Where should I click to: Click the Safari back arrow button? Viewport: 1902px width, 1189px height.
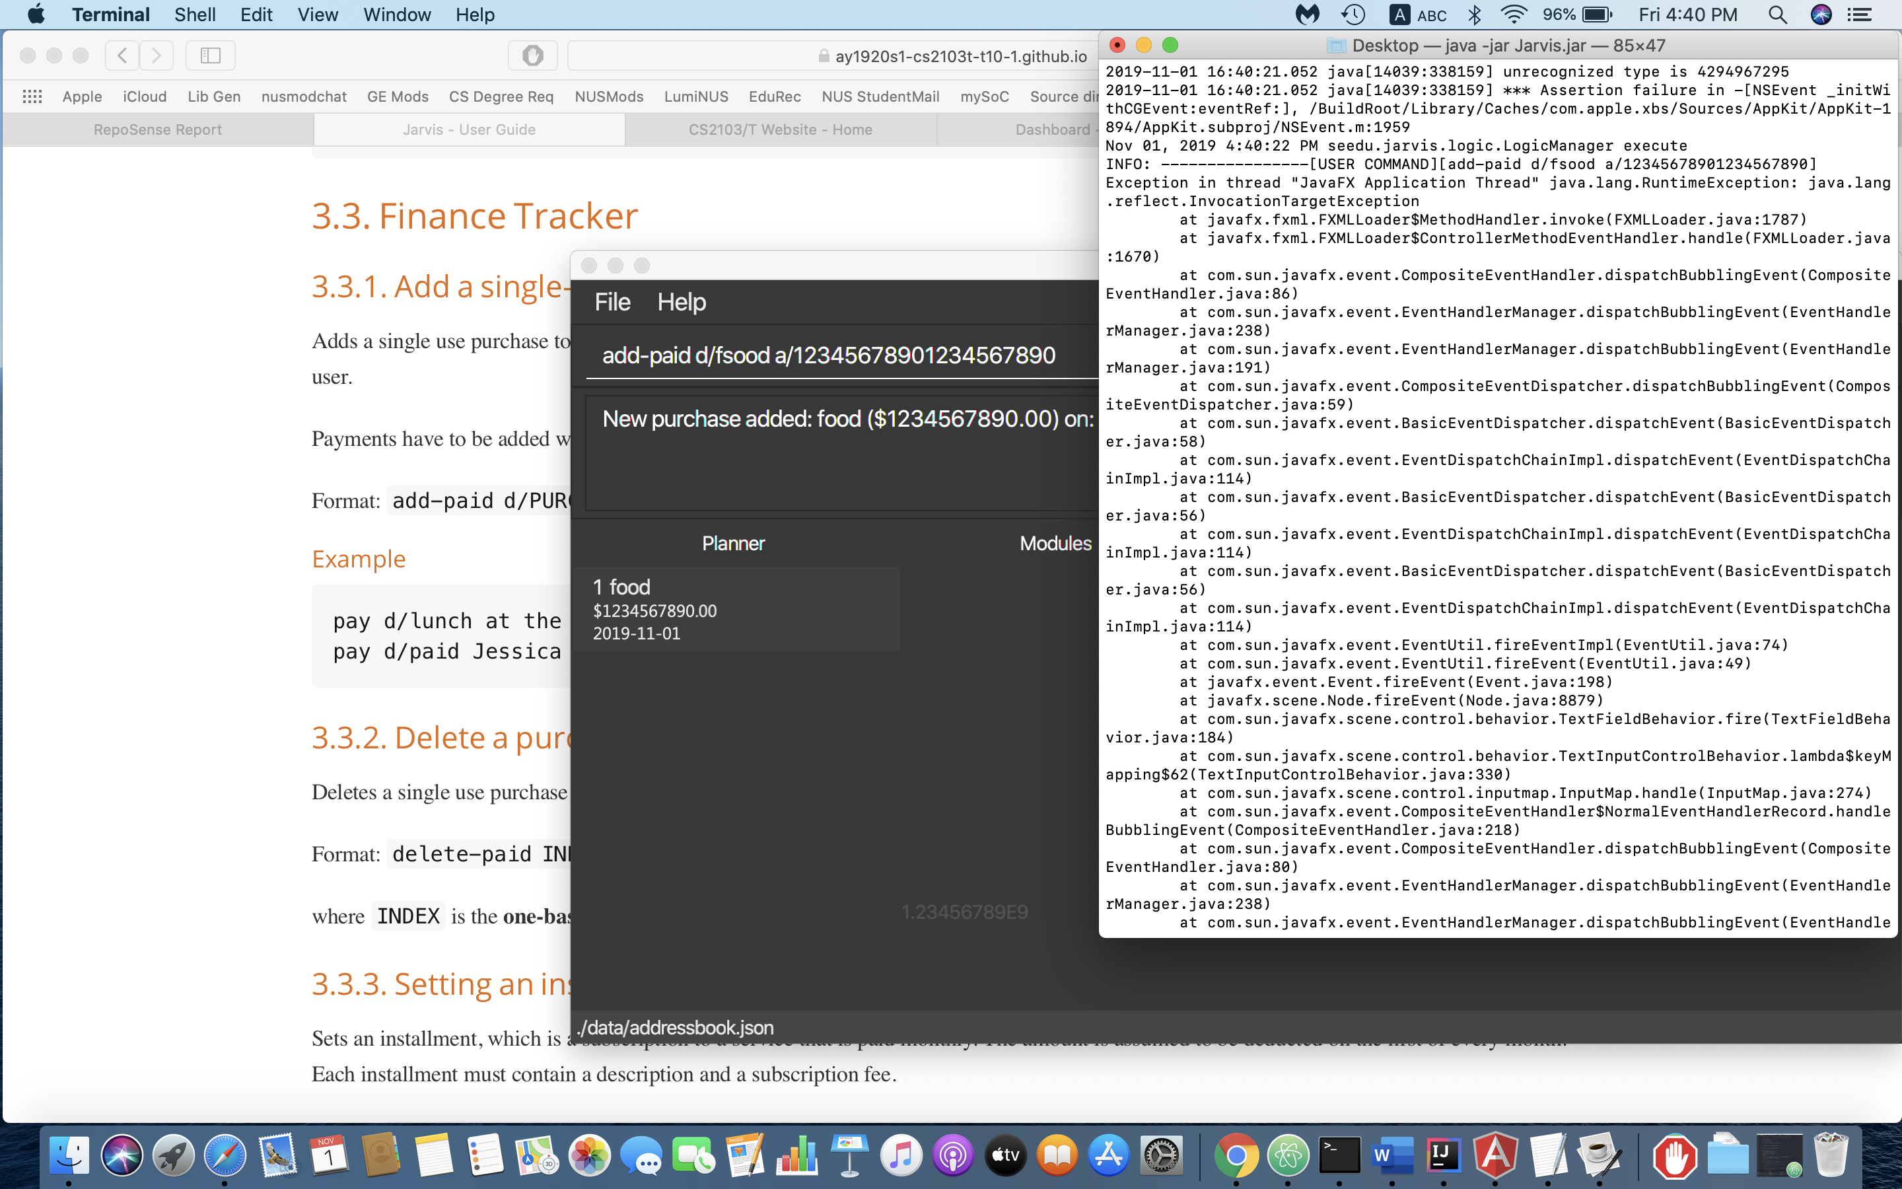pos(122,55)
